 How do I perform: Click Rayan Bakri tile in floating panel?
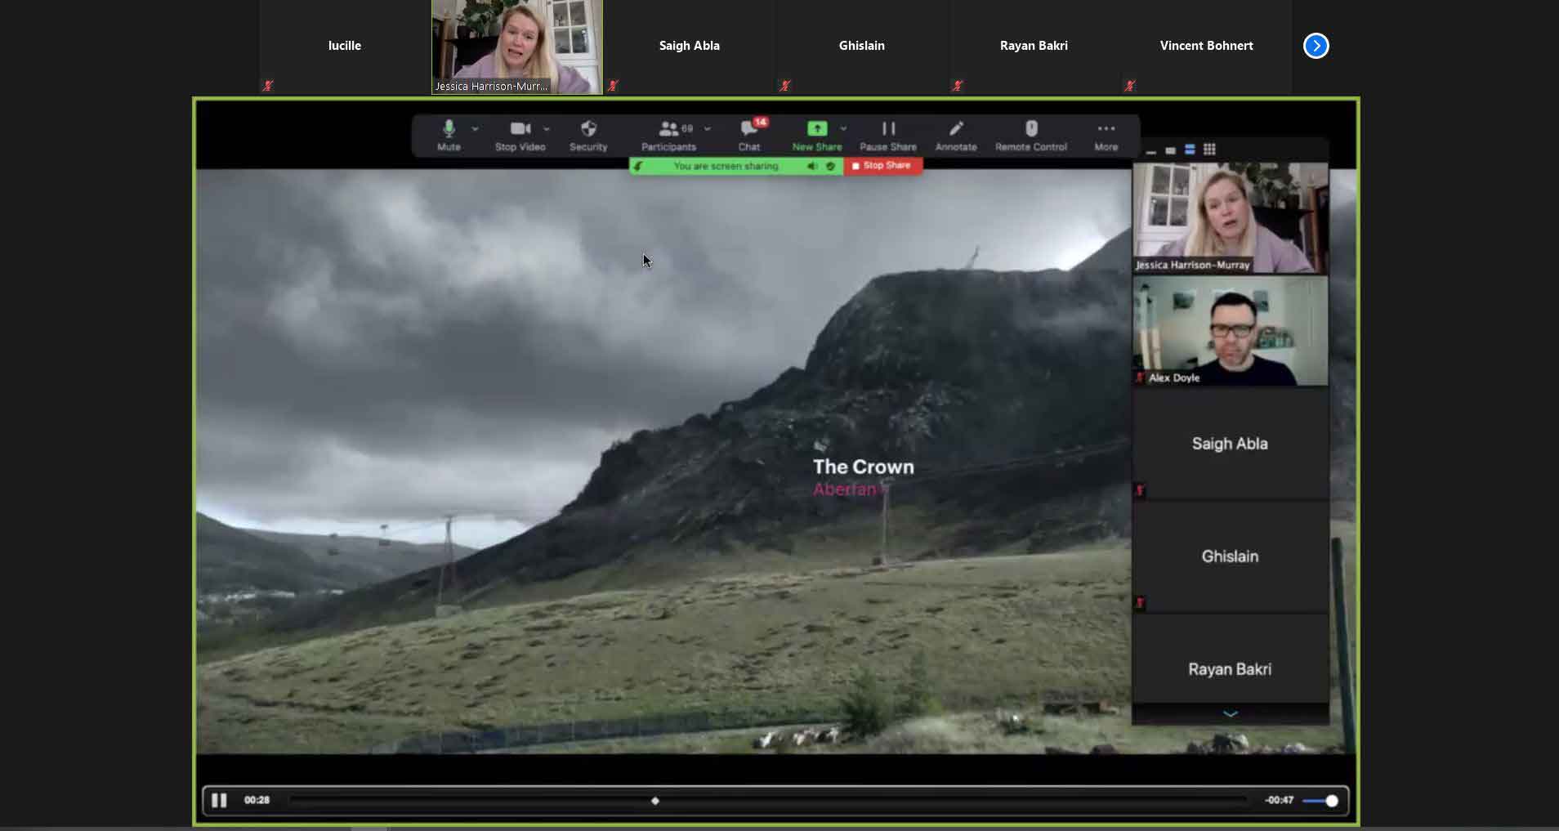click(x=1231, y=660)
